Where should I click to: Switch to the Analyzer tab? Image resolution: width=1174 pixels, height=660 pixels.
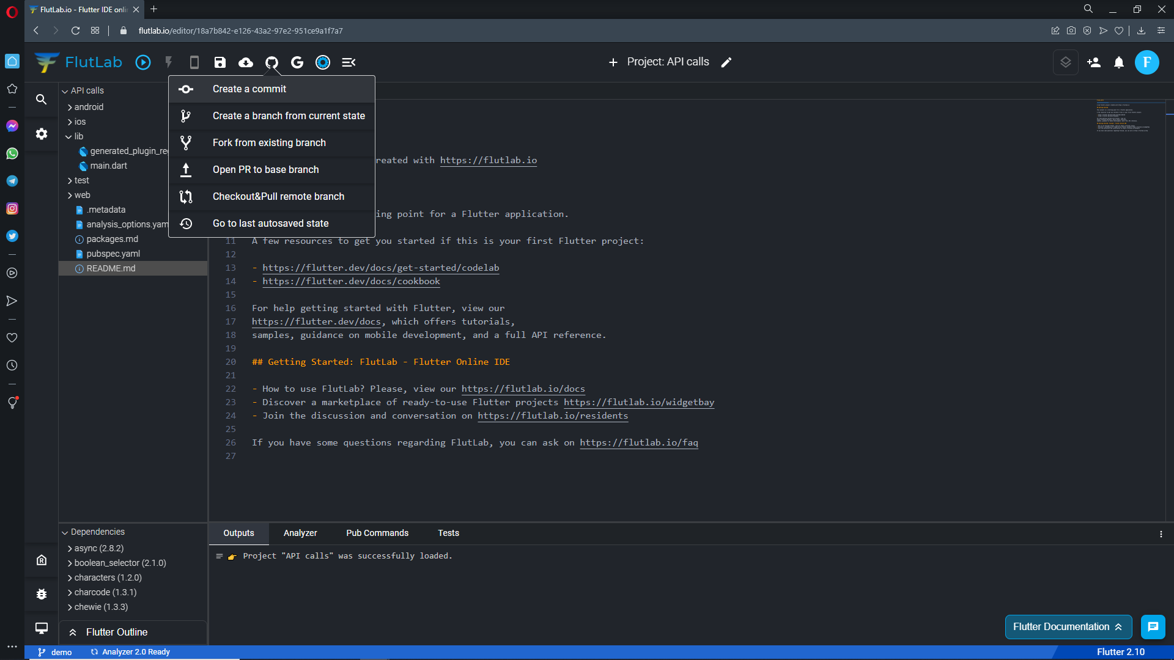coord(300,533)
